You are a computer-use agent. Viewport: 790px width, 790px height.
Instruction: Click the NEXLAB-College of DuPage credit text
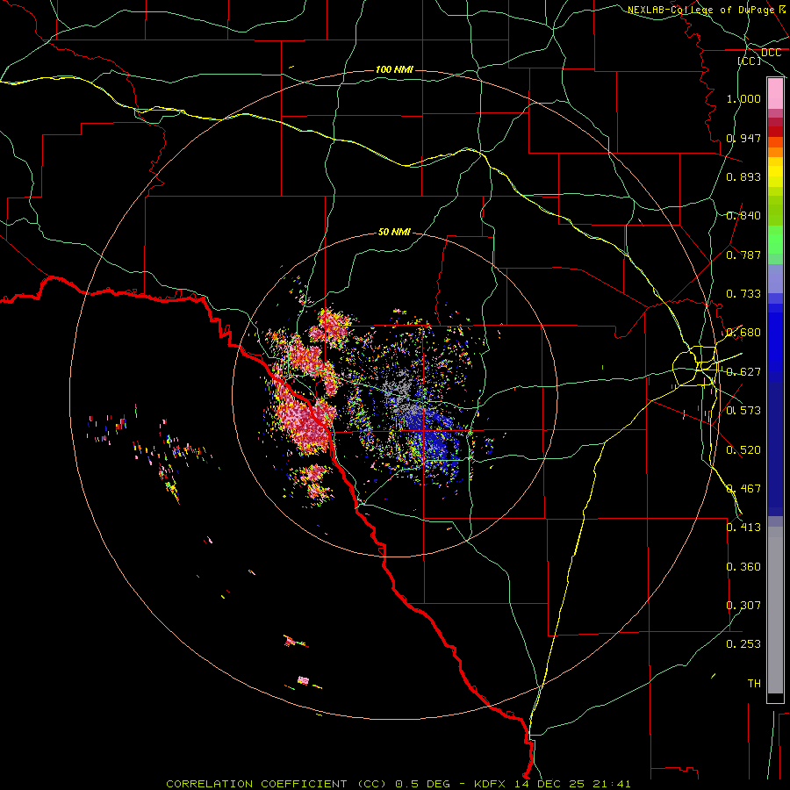coord(700,9)
